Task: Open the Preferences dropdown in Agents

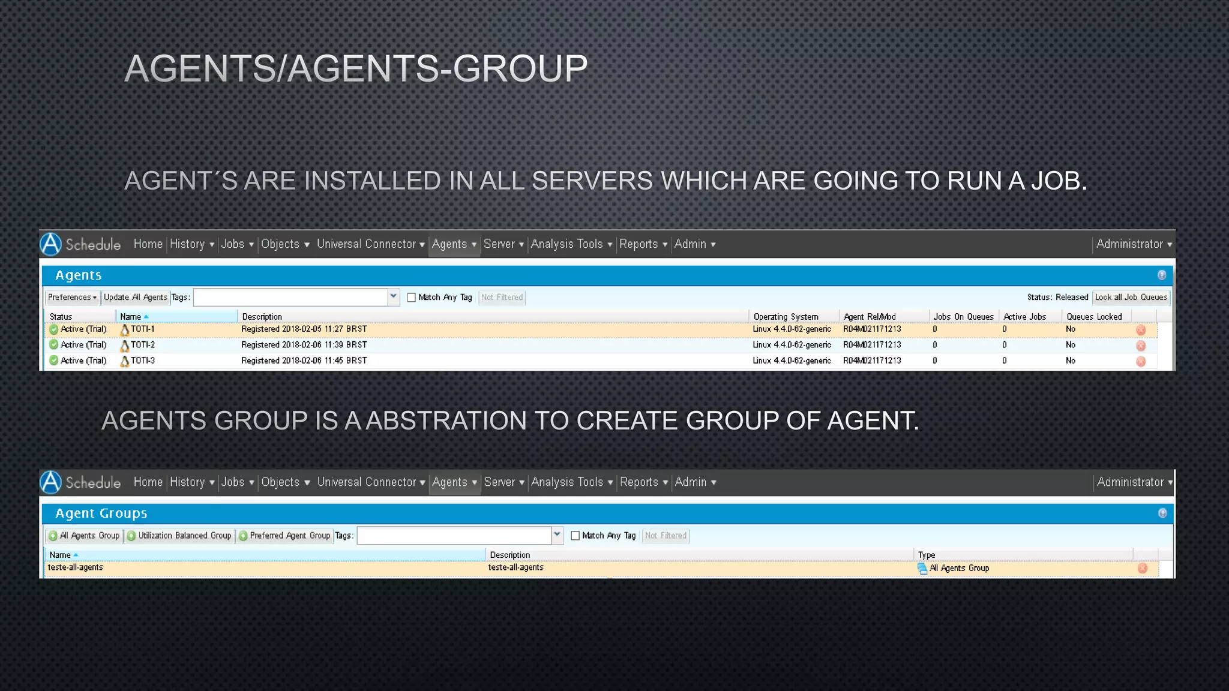Action: tap(72, 298)
